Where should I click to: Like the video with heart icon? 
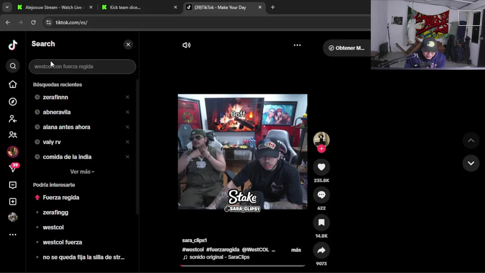pos(321,167)
